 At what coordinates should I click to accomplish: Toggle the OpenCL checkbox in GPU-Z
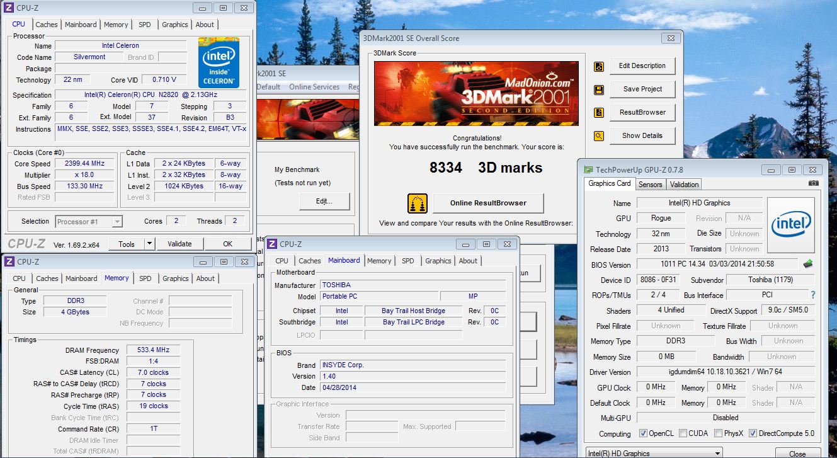click(x=643, y=433)
